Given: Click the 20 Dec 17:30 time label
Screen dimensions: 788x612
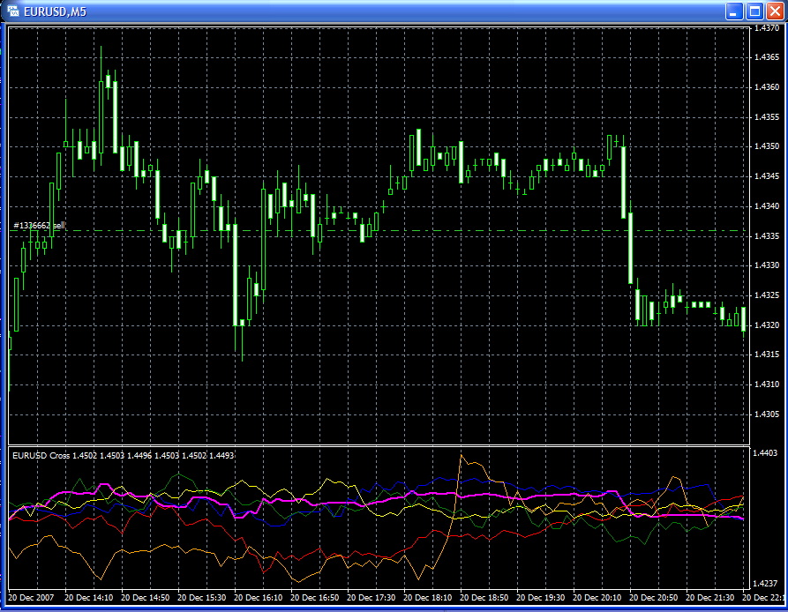Looking at the screenshot, I should [371, 597].
